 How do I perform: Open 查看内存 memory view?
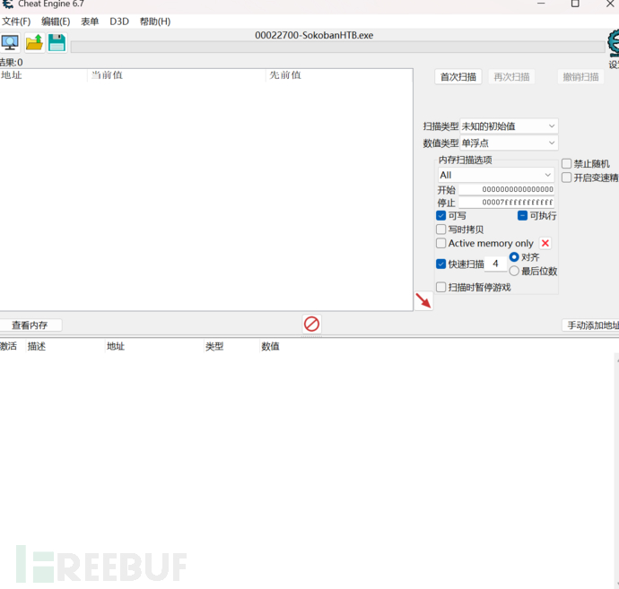tap(30, 325)
